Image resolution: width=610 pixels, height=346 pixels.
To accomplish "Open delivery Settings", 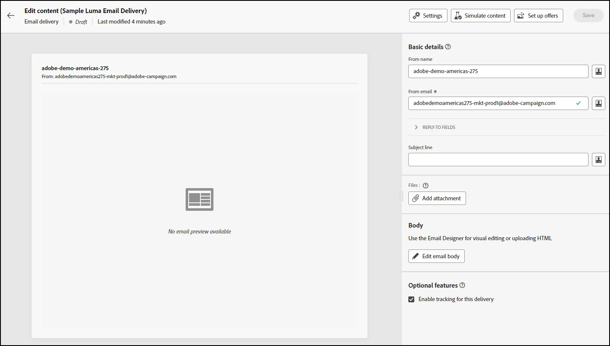I will click(x=428, y=16).
